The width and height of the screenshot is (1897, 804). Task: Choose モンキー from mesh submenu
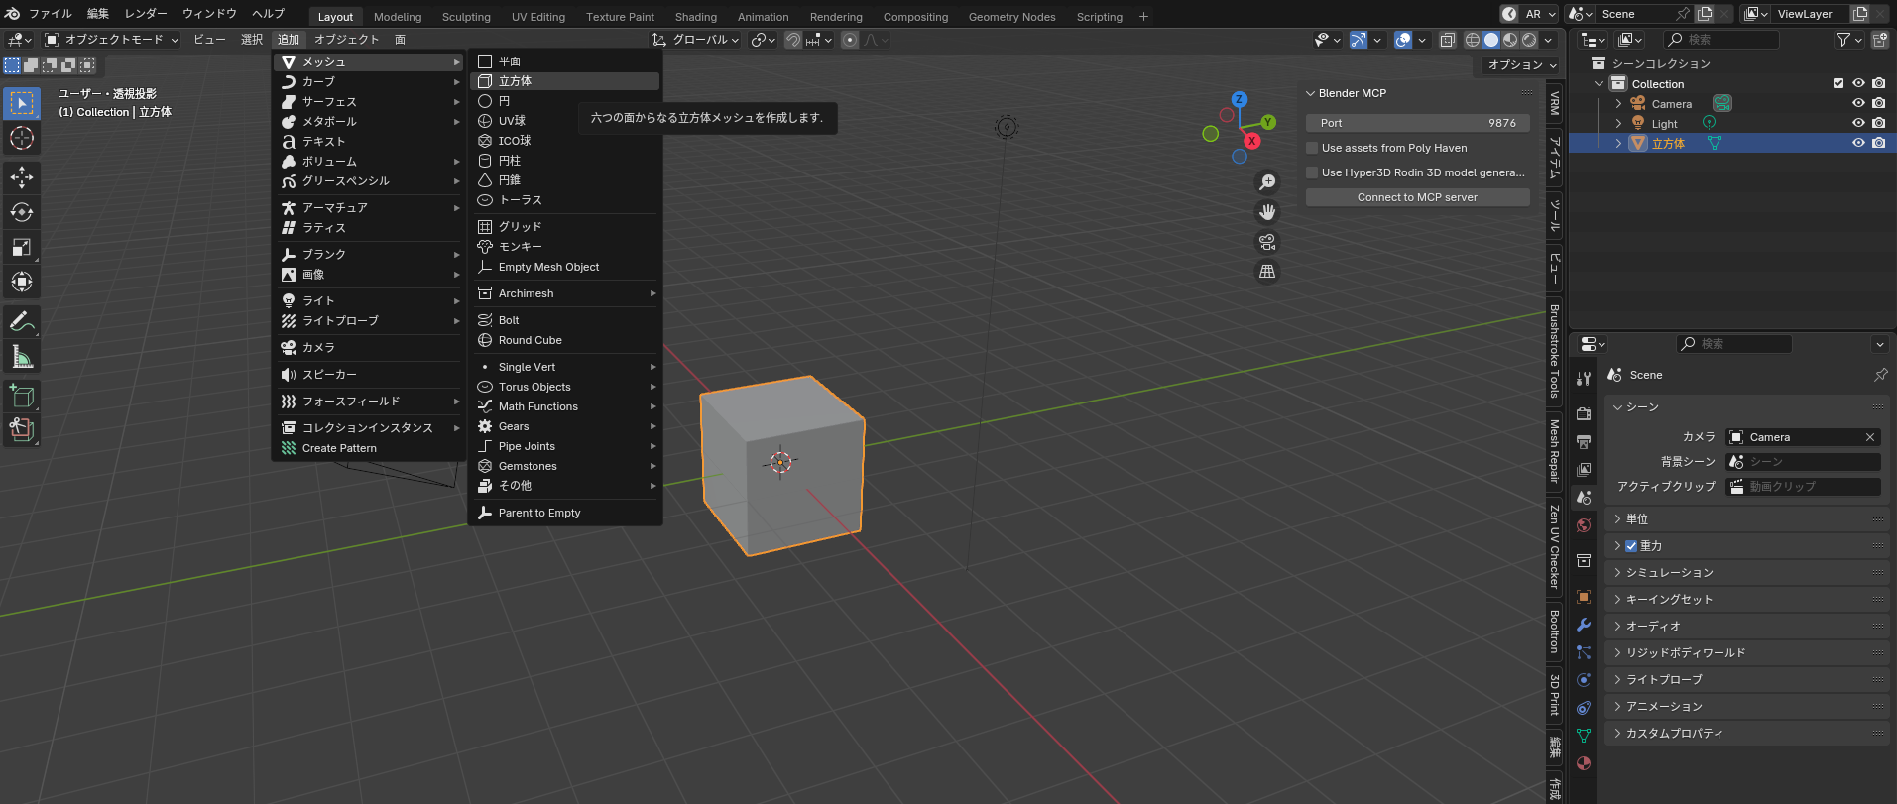[565, 247]
